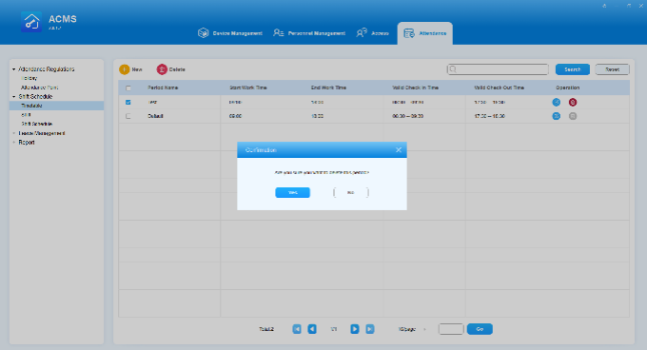The image size is (647, 350).
Task: Edit the first period row icon
Action: pos(557,102)
